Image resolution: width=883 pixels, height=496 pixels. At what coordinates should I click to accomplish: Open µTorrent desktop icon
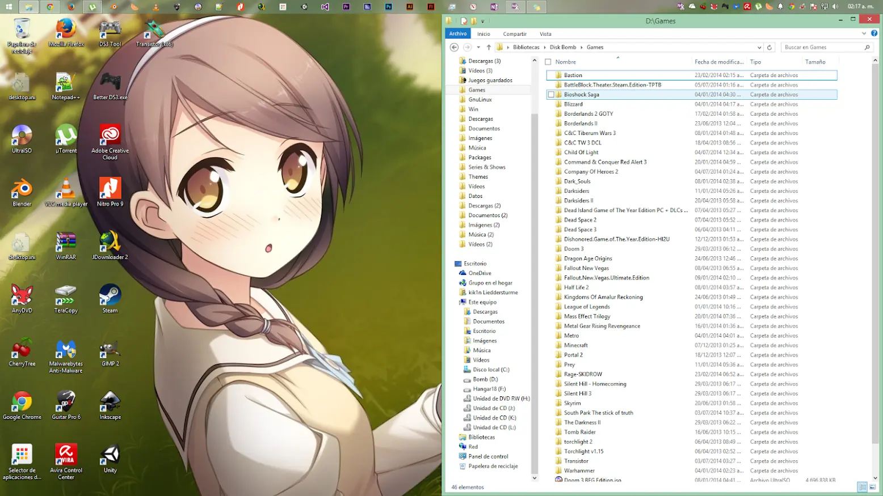[x=66, y=139]
